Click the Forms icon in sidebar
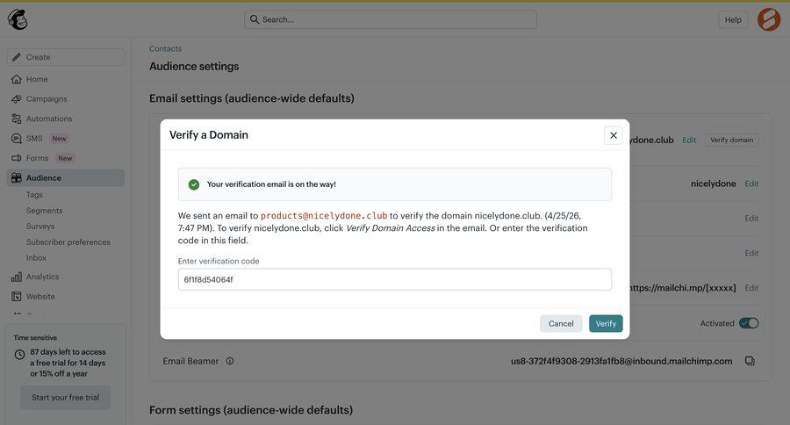 17,158
